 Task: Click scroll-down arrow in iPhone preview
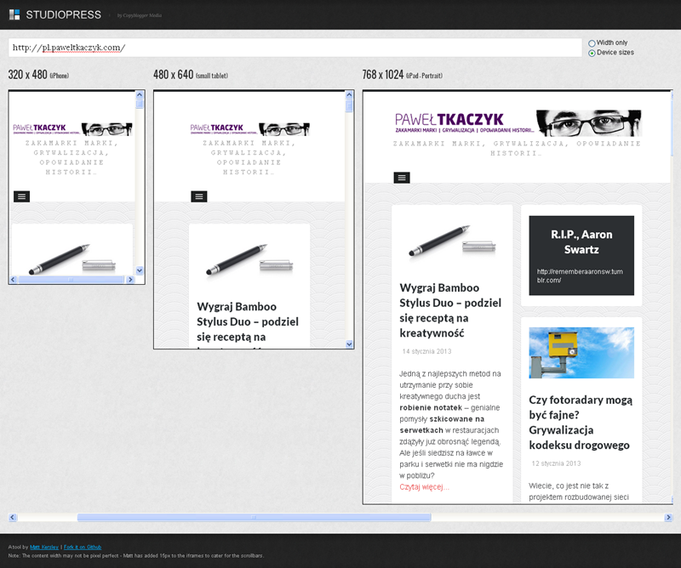pos(140,270)
